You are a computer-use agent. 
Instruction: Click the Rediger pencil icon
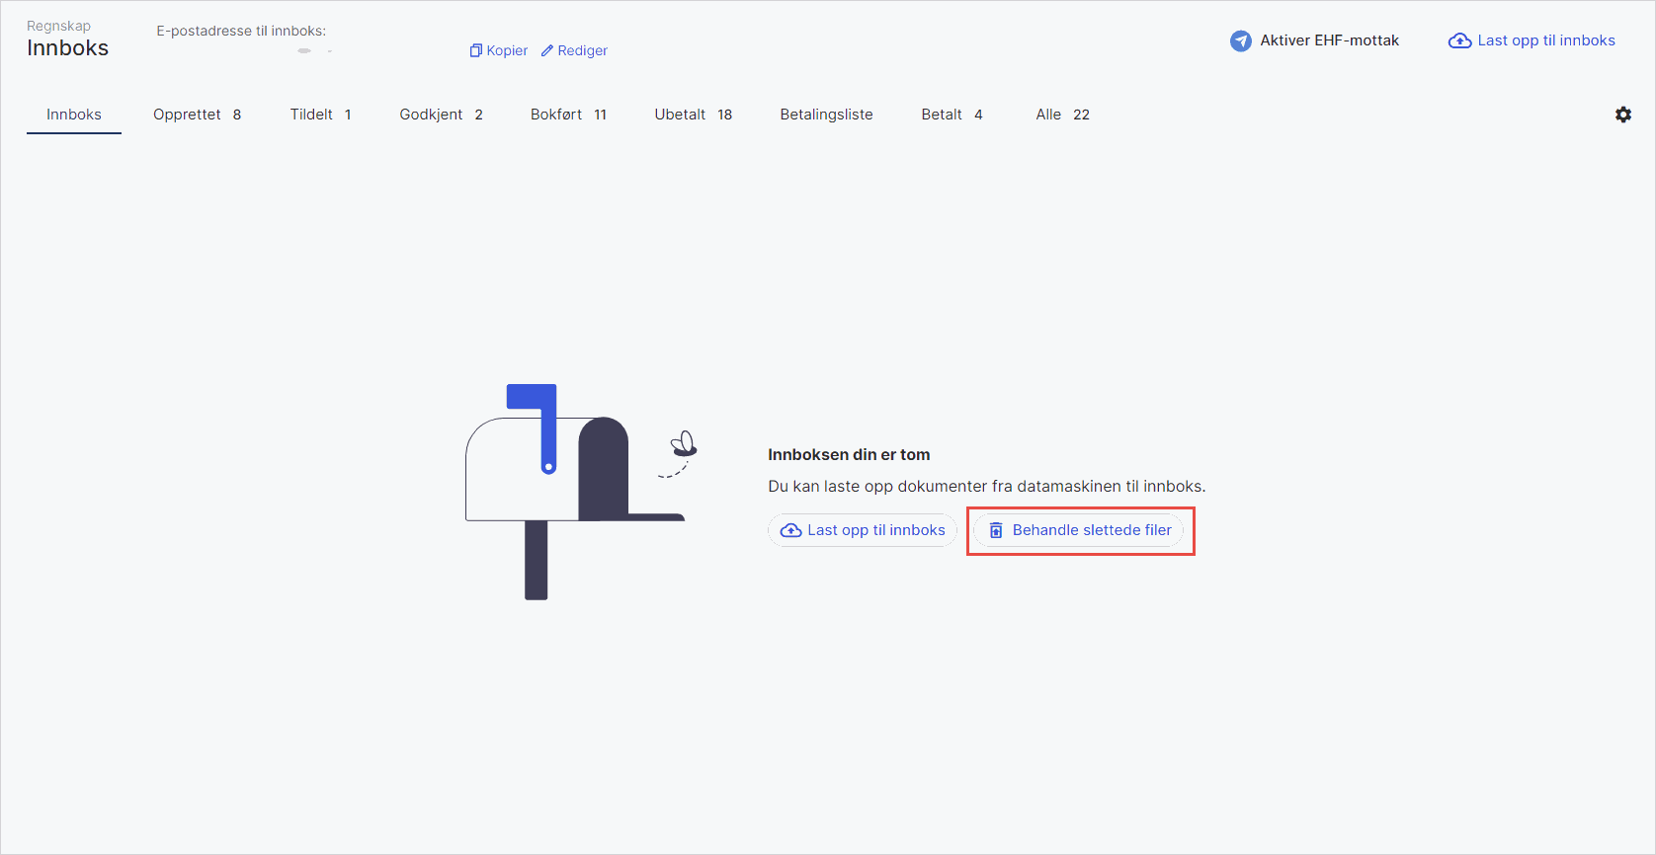[x=546, y=50]
